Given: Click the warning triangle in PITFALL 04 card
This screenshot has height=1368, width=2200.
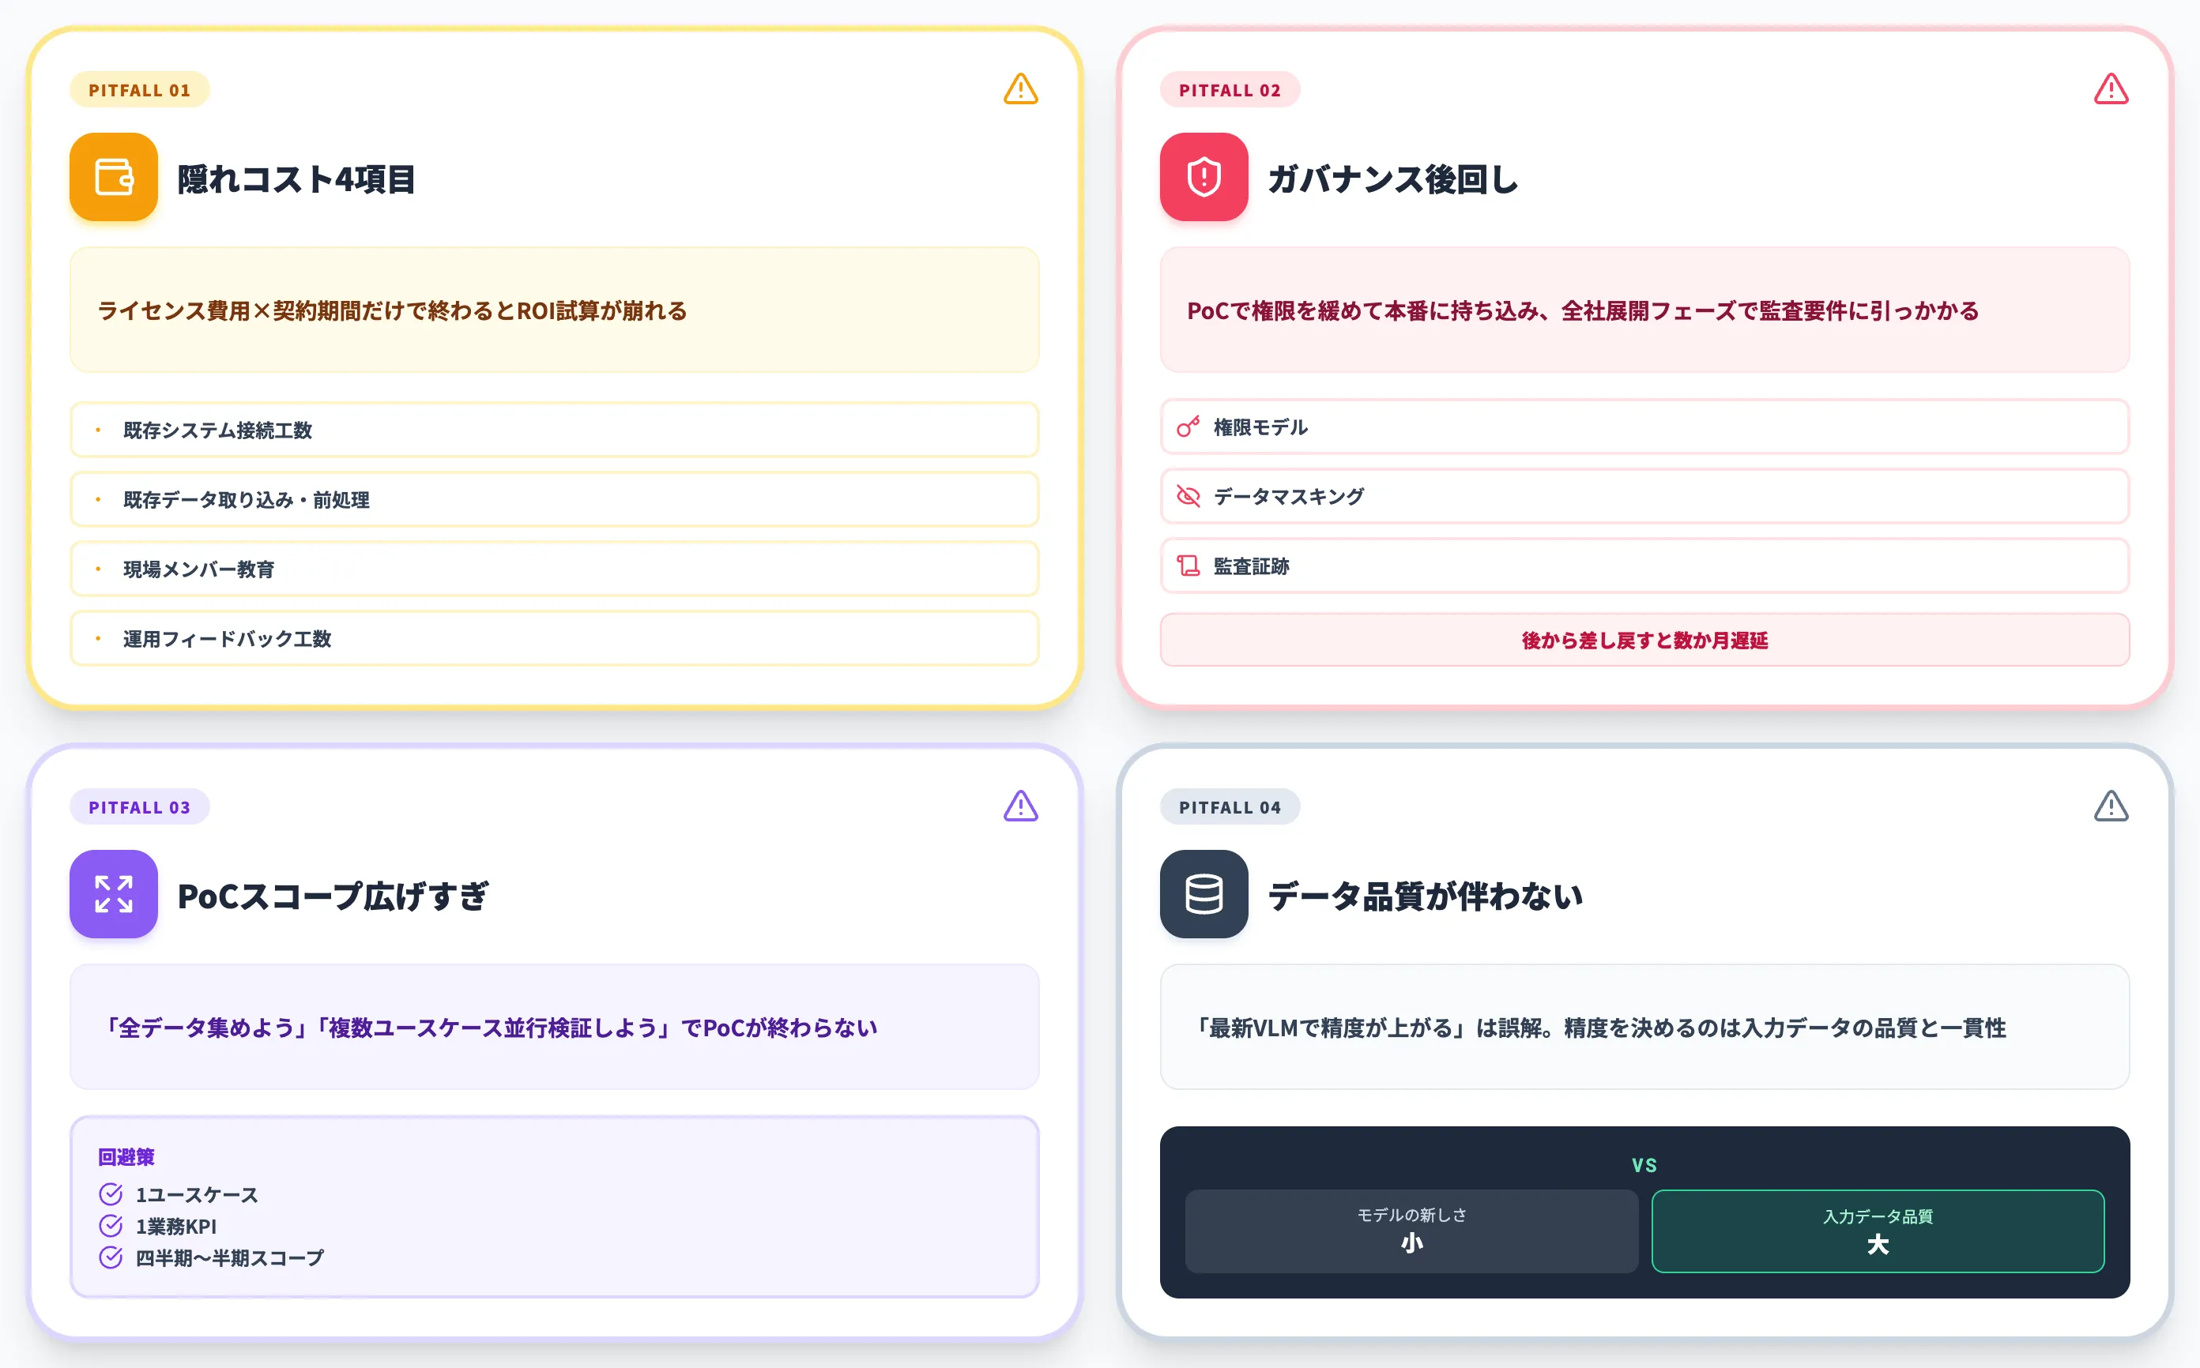Looking at the screenshot, I should coord(2111,805).
